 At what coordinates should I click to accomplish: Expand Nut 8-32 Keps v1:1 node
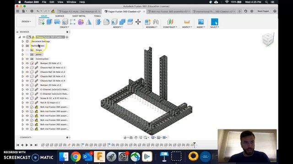23,102
